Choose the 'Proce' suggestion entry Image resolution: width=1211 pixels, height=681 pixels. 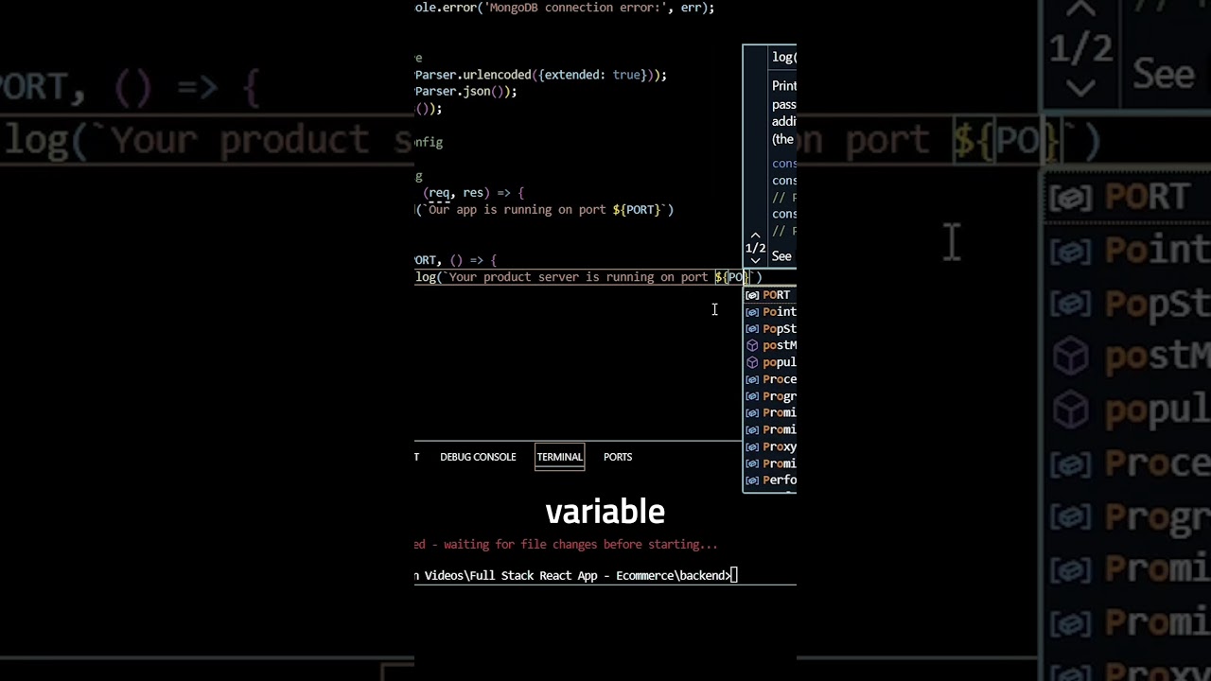(770, 379)
